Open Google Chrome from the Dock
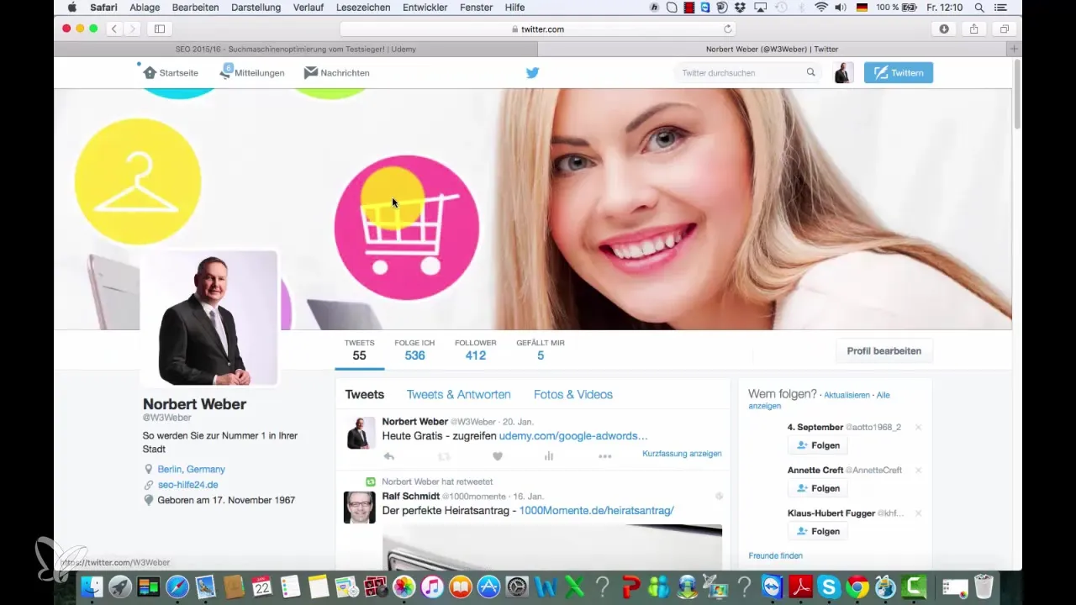The image size is (1076, 605). (x=857, y=587)
